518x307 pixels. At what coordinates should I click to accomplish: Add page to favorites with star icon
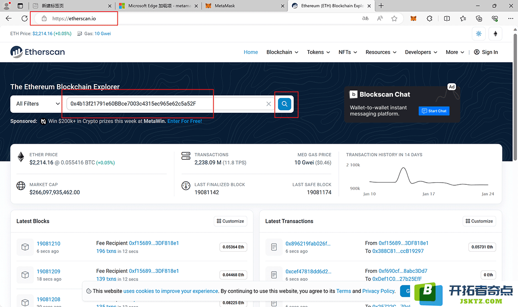[394, 19]
